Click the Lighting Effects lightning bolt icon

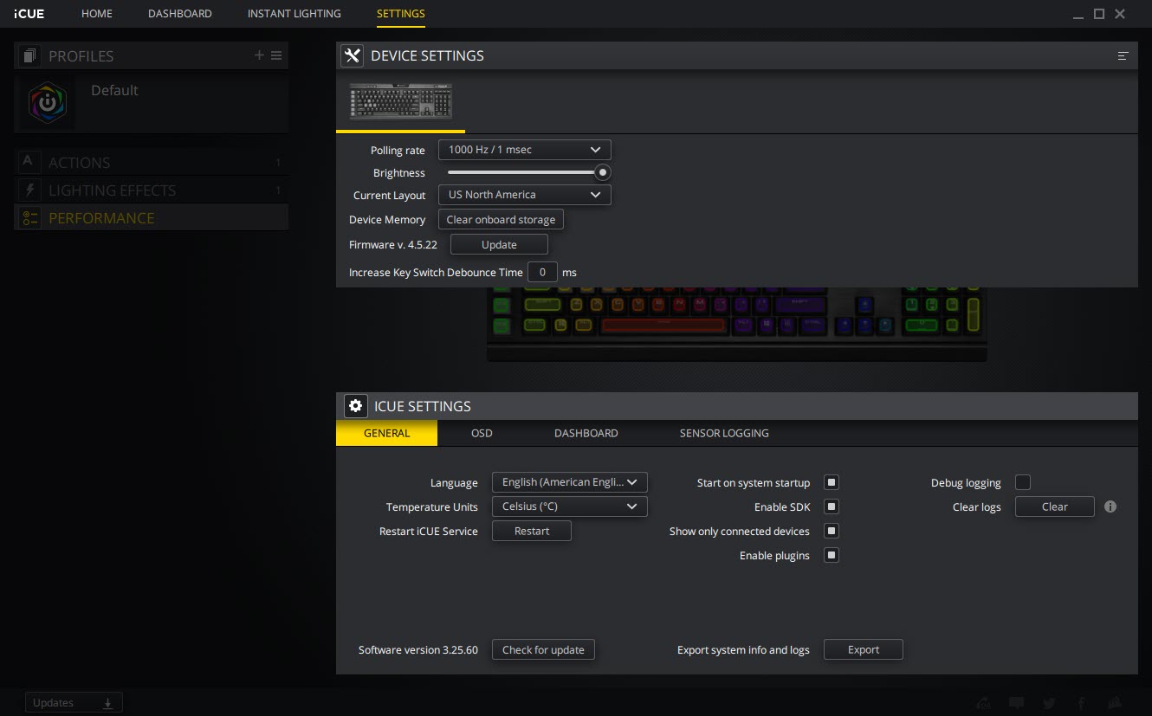(x=29, y=190)
